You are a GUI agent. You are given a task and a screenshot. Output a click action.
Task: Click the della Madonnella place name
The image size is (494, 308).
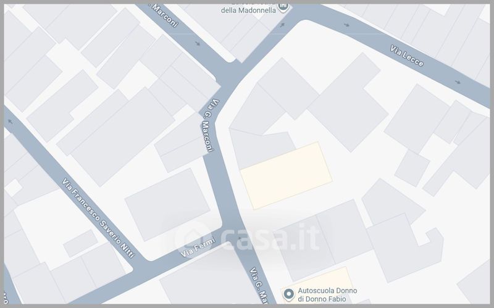(248, 10)
